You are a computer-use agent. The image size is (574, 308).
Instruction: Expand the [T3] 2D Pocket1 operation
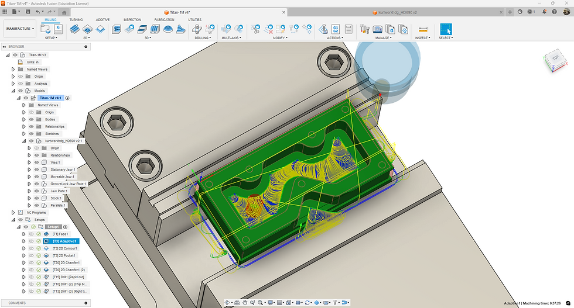tap(24, 255)
